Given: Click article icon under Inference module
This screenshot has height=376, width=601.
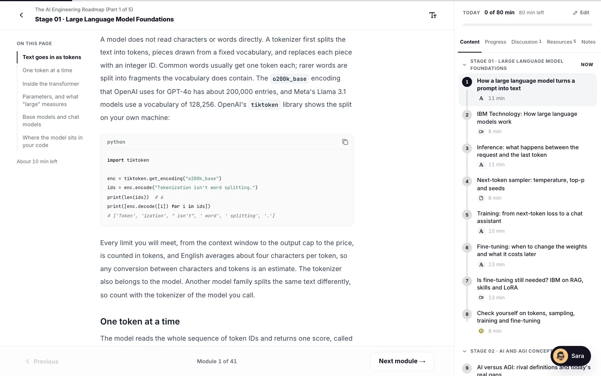Looking at the screenshot, I should (481, 164).
